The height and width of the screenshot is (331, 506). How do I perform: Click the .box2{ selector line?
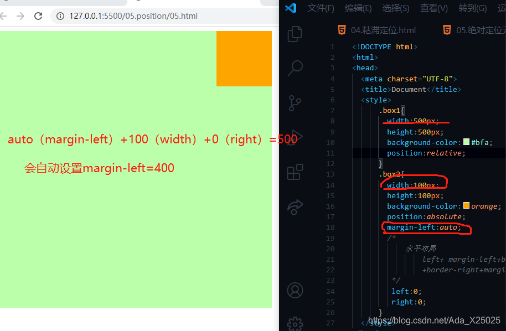(x=391, y=174)
